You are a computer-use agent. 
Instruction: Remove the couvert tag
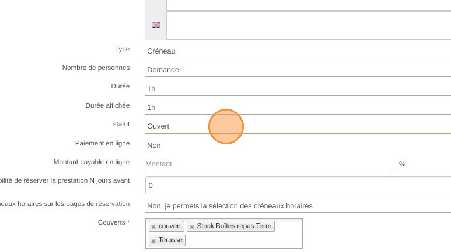coord(153,227)
